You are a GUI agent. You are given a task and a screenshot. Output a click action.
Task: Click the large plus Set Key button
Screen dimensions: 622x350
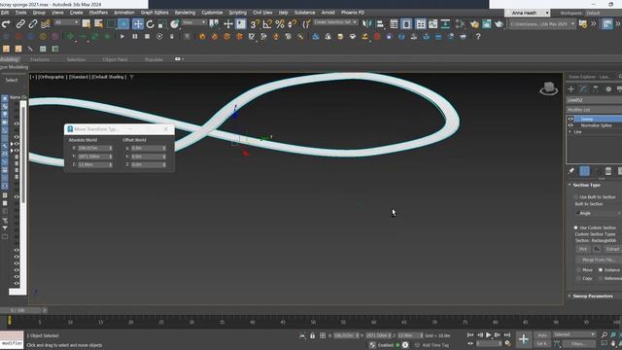[x=524, y=339]
